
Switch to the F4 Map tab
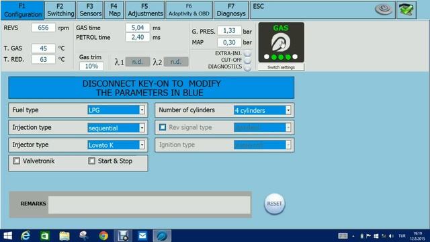114,10
